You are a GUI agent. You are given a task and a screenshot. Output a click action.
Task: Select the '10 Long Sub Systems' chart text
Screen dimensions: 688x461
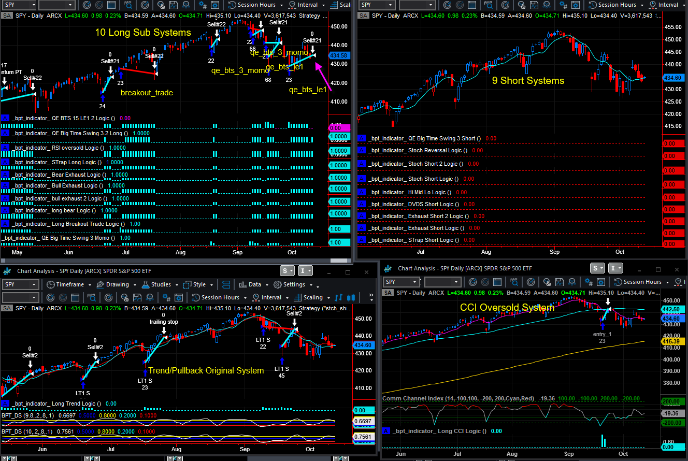(143, 33)
